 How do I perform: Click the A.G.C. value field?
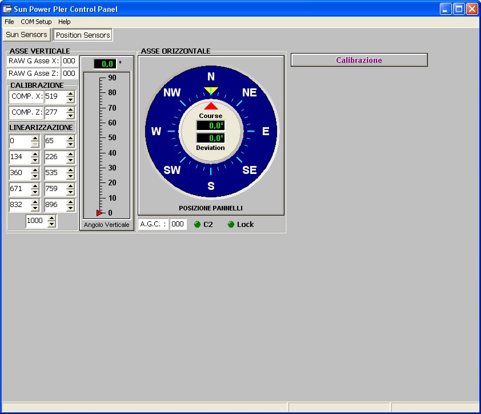coord(178,224)
